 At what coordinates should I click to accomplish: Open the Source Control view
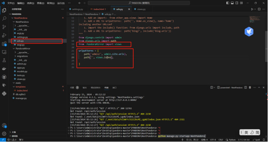[x=4, y=27]
